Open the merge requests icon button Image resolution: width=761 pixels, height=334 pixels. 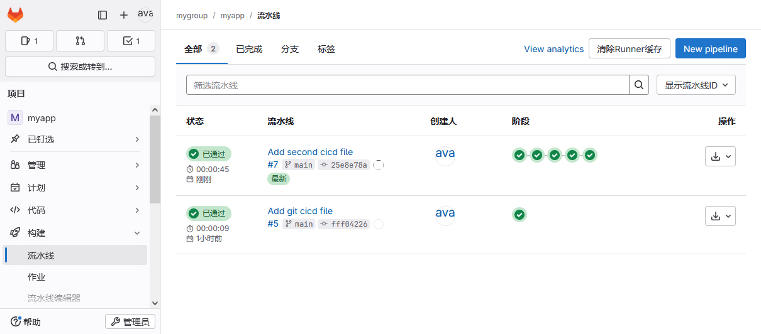[80, 41]
